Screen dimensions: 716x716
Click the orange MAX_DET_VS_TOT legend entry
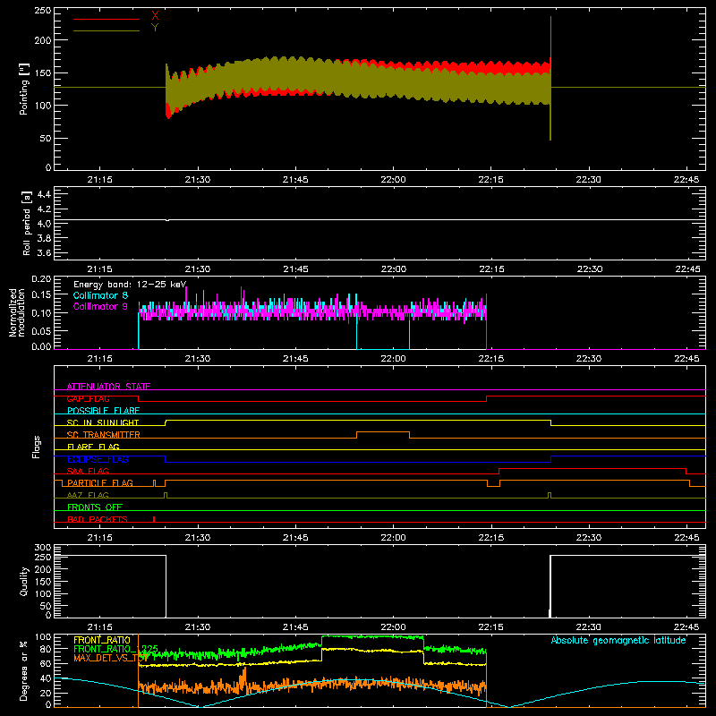tap(111, 658)
